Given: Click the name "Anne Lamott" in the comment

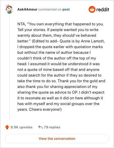Looking at the screenshot, I should pos(92,41).
